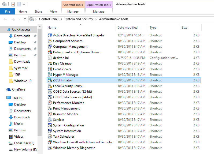Sort by Date modified column header
This screenshot has width=214, height=154.
132,27
